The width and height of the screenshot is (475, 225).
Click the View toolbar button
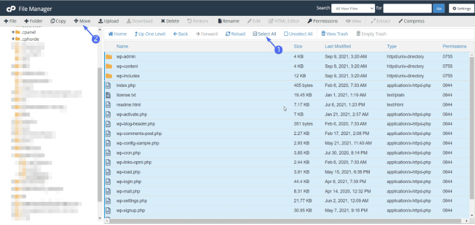(354, 21)
